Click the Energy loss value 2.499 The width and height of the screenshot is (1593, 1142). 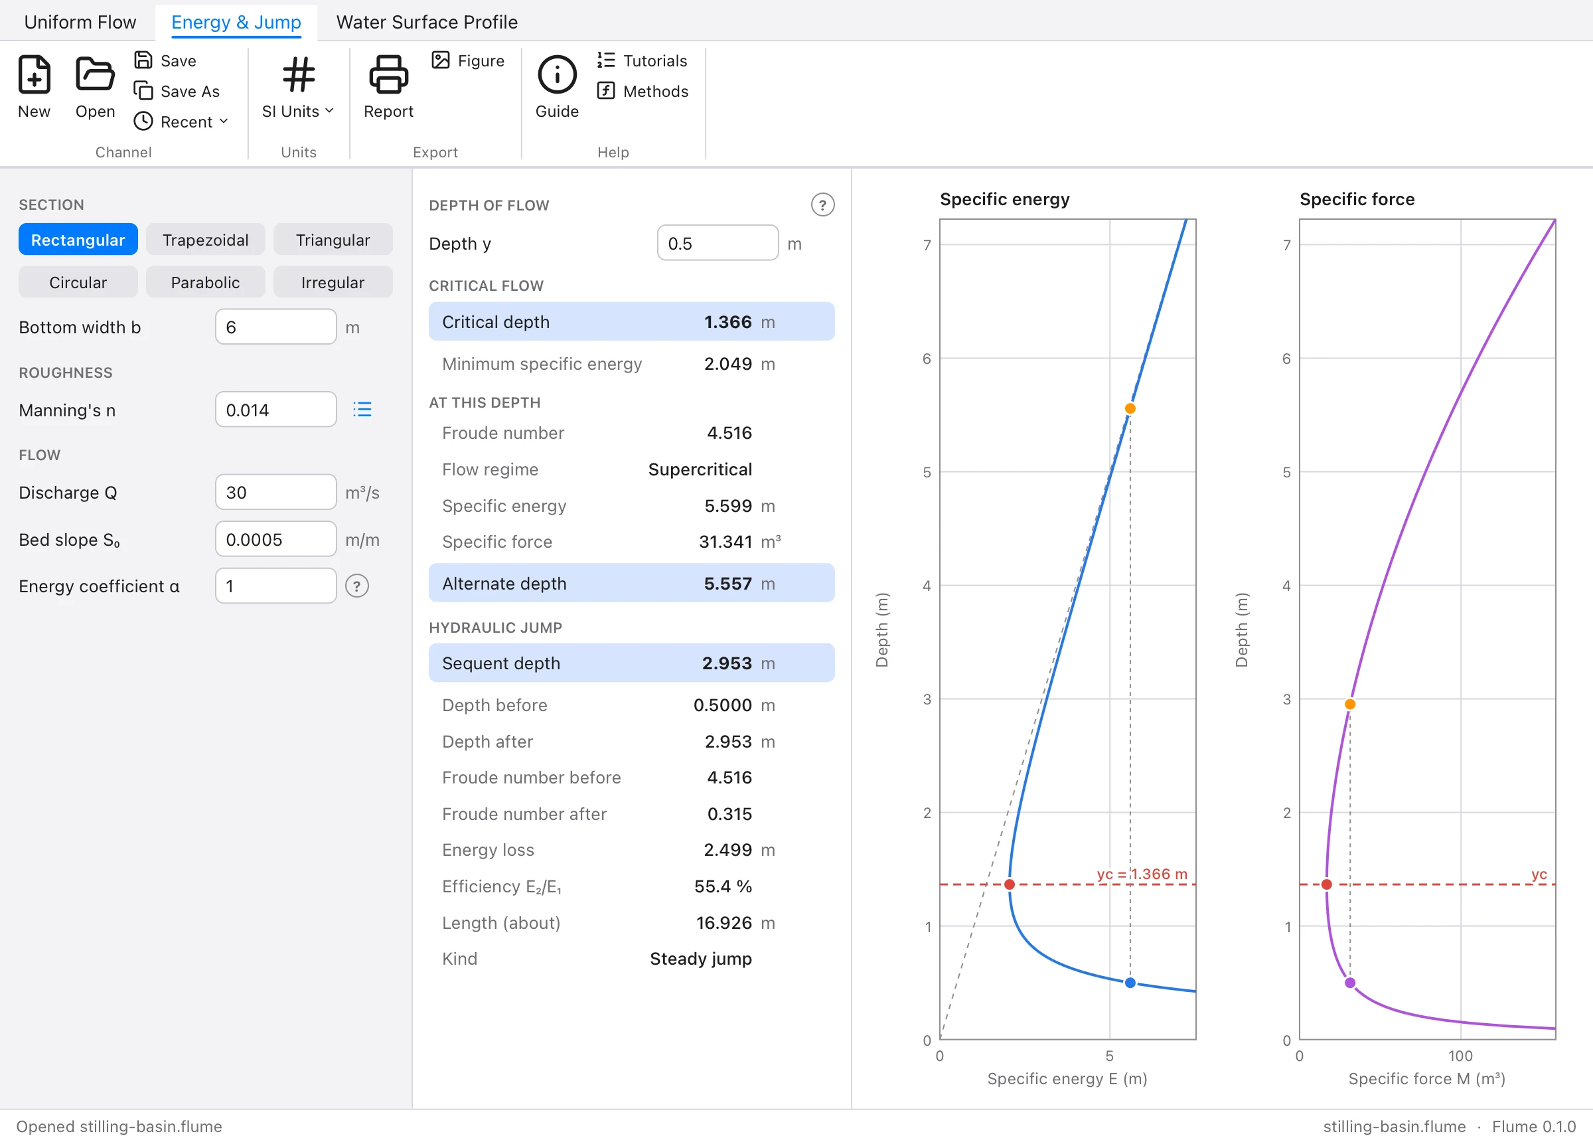[x=727, y=850]
